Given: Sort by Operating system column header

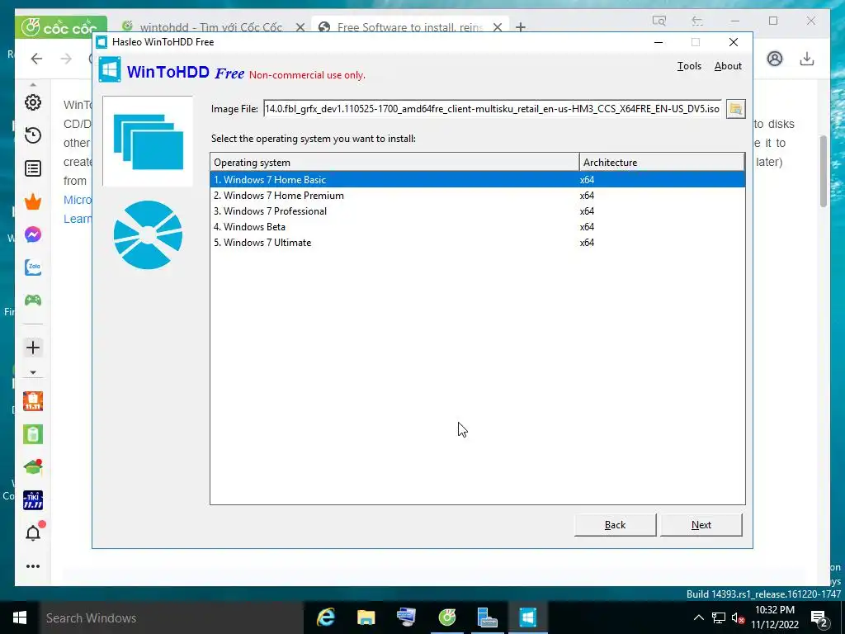Looking at the screenshot, I should [x=394, y=163].
